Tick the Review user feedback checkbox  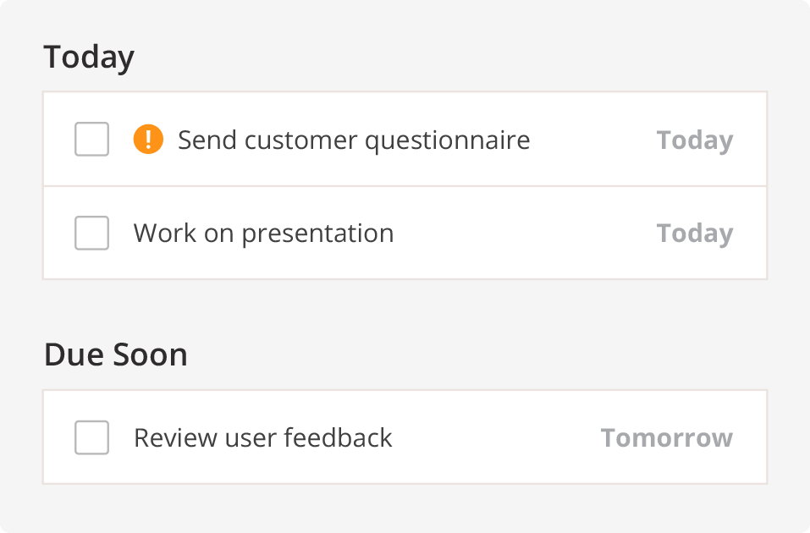(91, 437)
